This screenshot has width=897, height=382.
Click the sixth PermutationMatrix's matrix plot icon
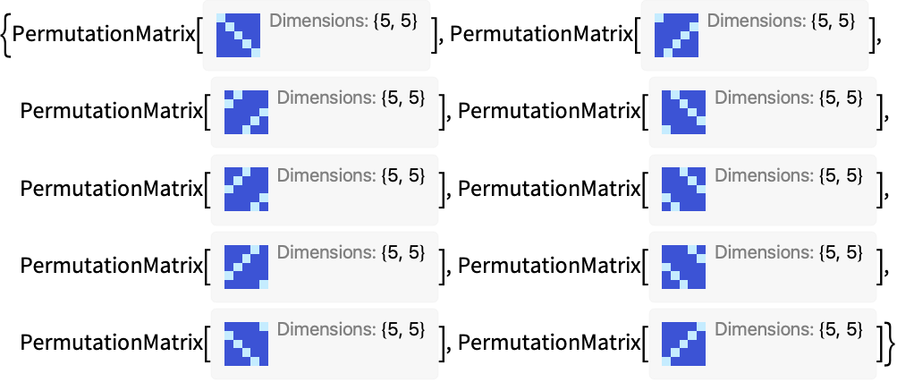click(683, 190)
